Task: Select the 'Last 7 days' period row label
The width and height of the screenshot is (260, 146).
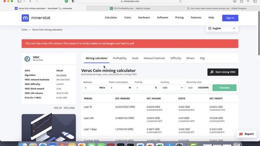Action: (x=90, y=129)
